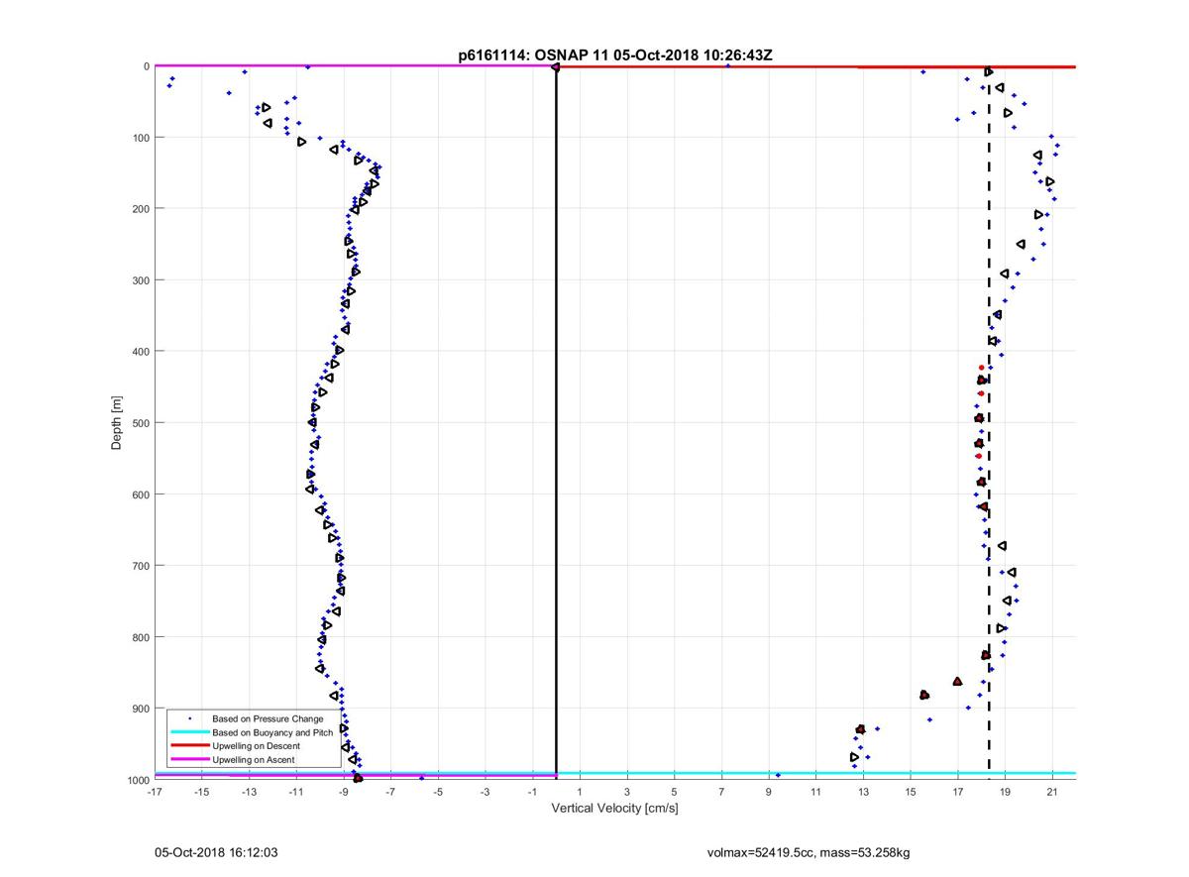The width and height of the screenshot is (1189, 877).
Task: Click the plot title "p6161114: OSNAP 11 05-Oct-2018 10:26:43Z"
Action: pos(615,55)
